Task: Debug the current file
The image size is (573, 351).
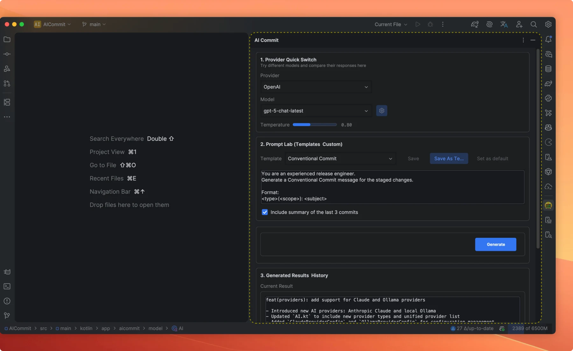Action: click(x=430, y=24)
